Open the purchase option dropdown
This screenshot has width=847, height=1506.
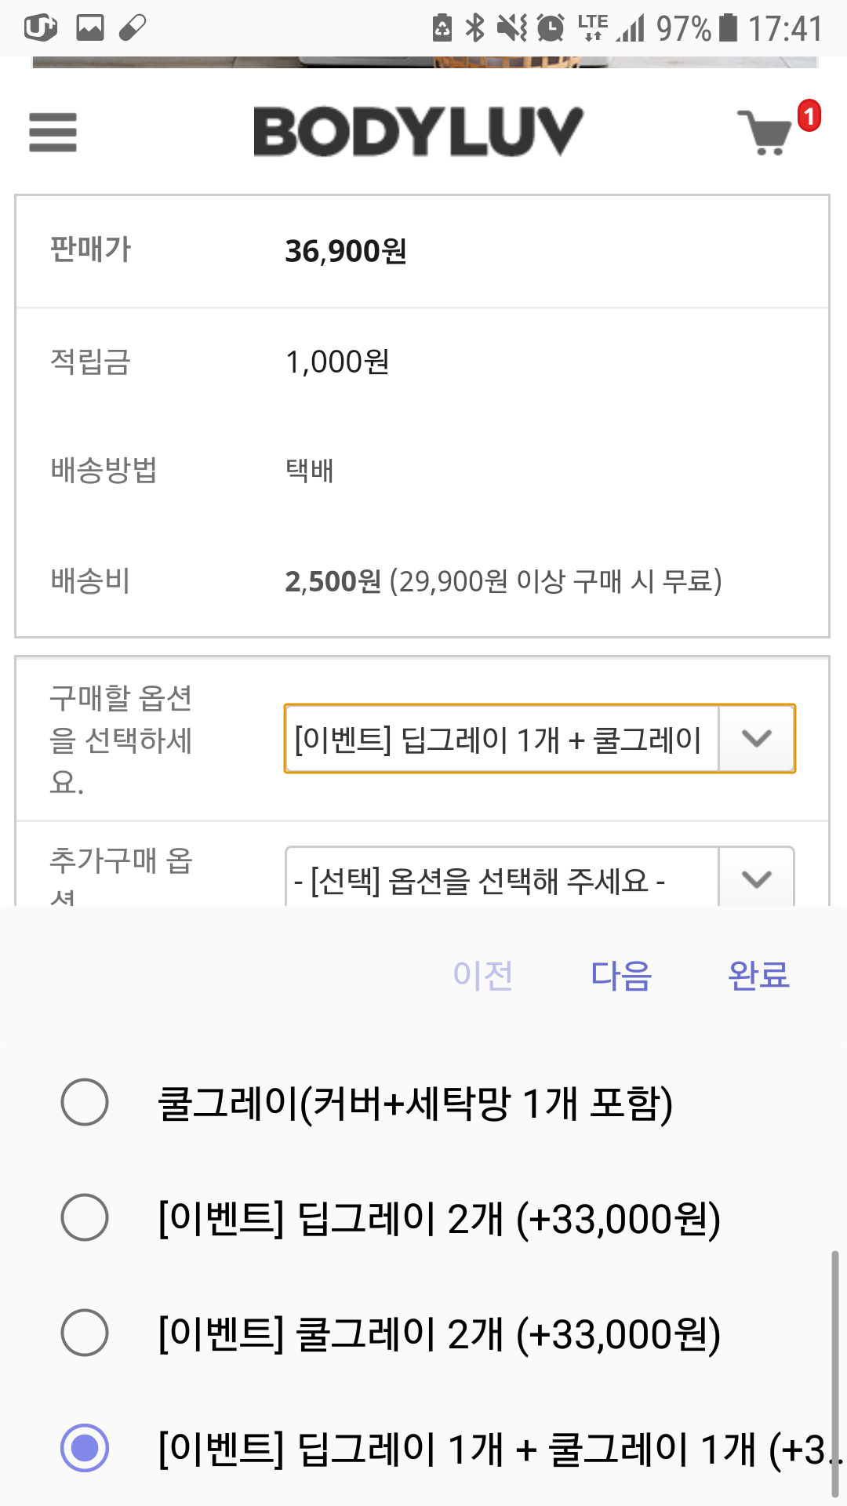point(540,739)
